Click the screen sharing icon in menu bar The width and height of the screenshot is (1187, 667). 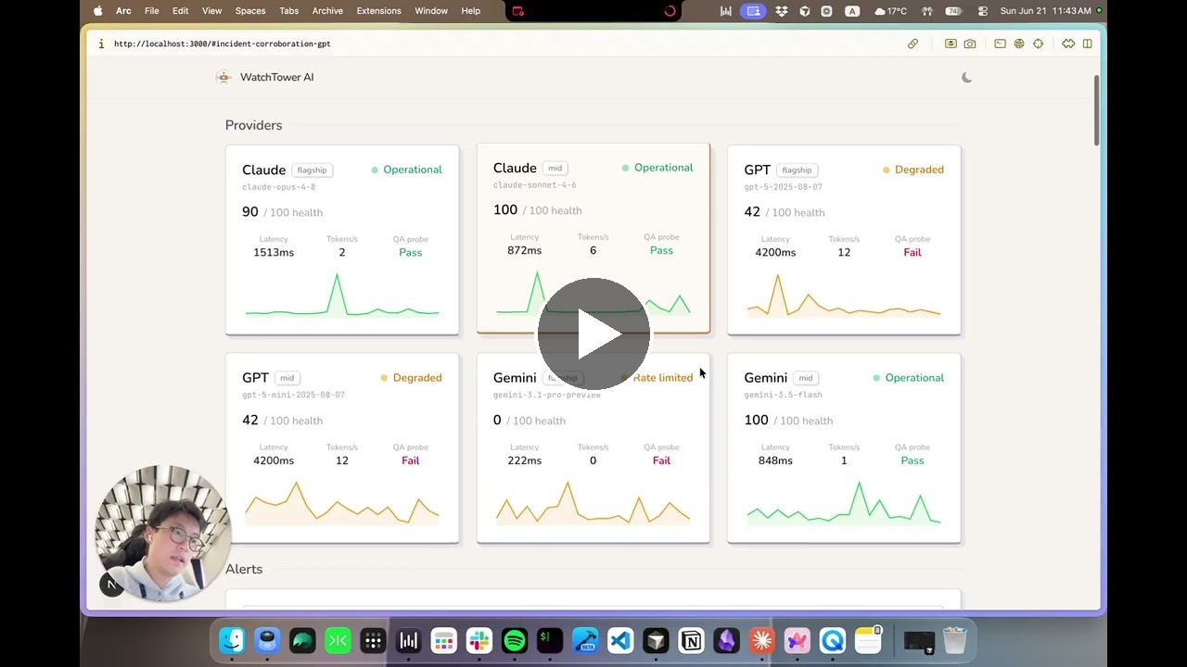pos(753,11)
